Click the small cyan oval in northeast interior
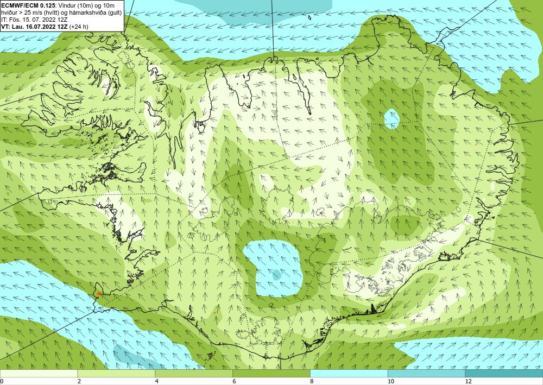Screen dimensions: 543x385 [392, 119]
